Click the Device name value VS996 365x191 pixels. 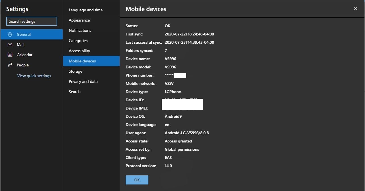click(170, 59)
